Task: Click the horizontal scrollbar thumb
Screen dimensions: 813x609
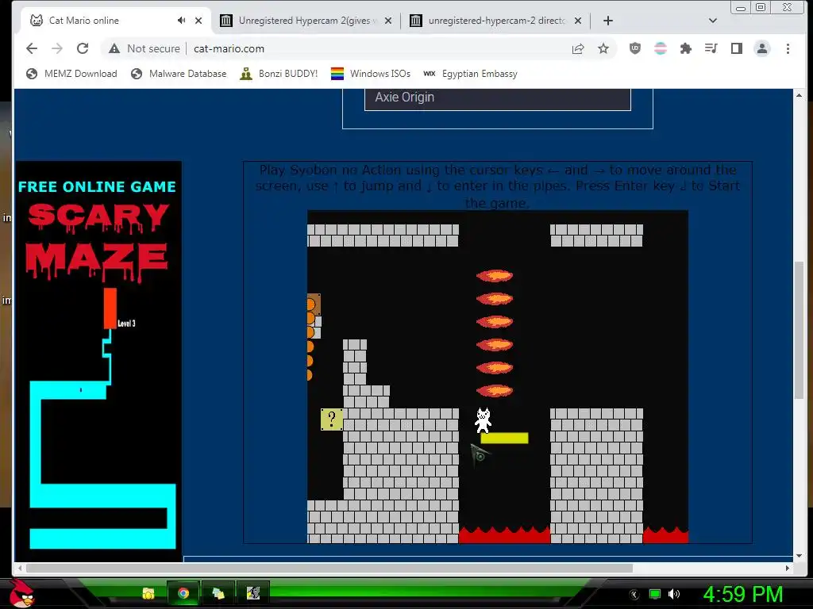Action: pyautogui.click(x=329, y=568)
